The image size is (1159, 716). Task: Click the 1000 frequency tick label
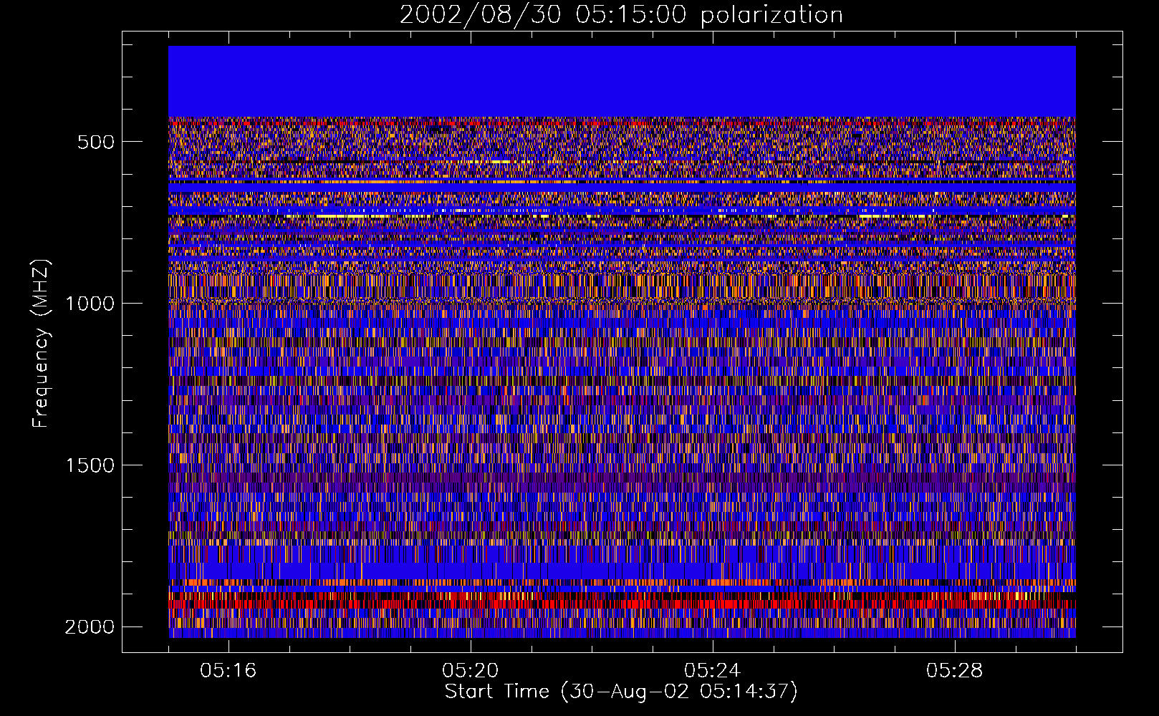90,304
